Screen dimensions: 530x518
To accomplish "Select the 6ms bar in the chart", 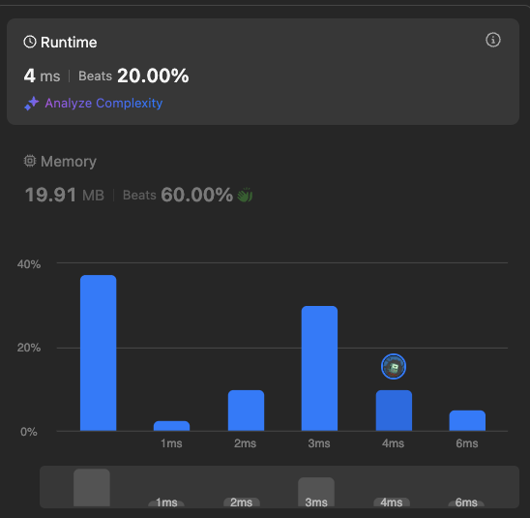I will [467, 420].
